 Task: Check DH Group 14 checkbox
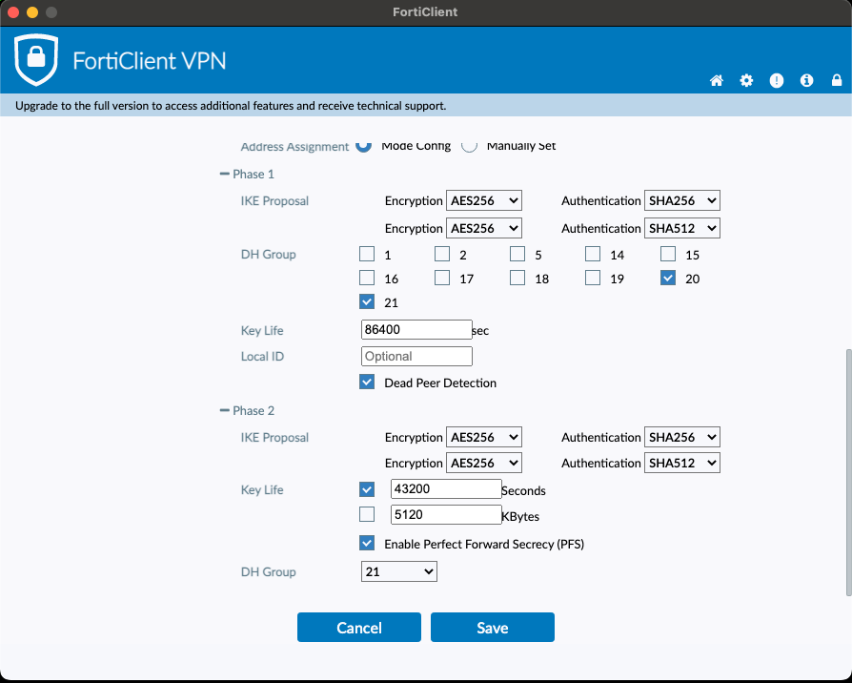point(593,254)
